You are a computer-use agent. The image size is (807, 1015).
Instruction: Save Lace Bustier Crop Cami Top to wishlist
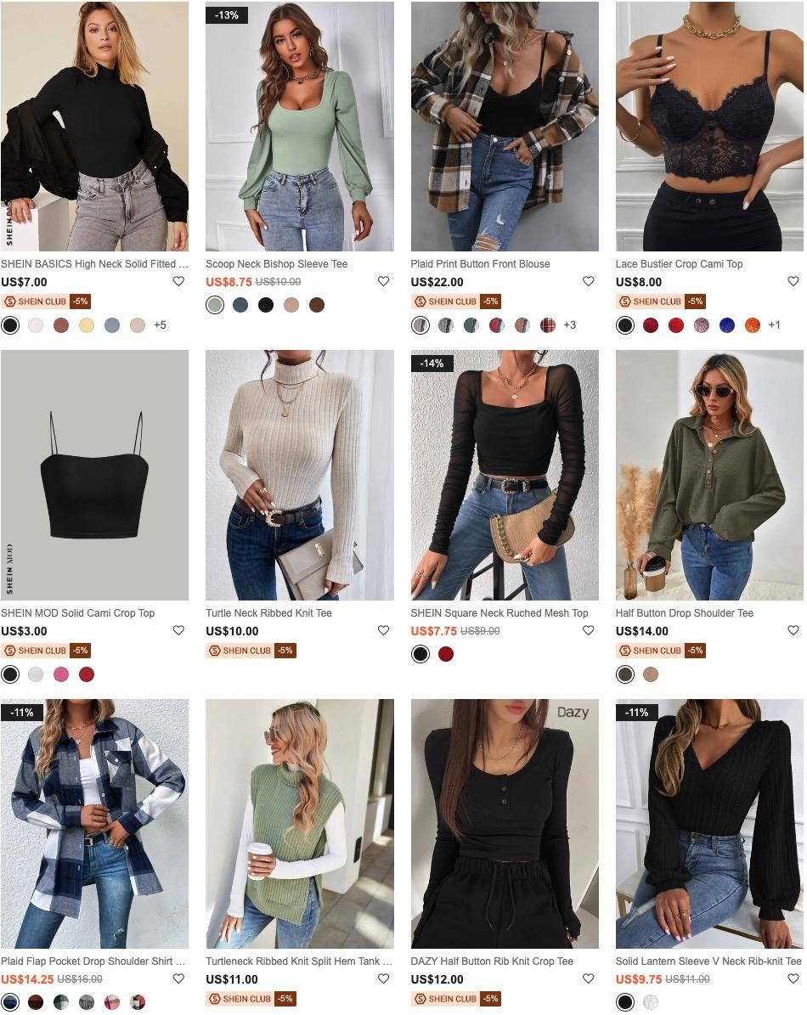point(793,282)
